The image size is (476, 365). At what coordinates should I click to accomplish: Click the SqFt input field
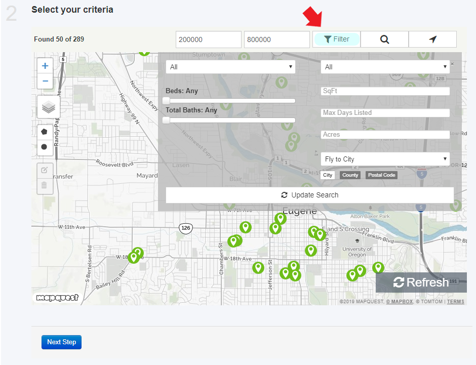385,91
